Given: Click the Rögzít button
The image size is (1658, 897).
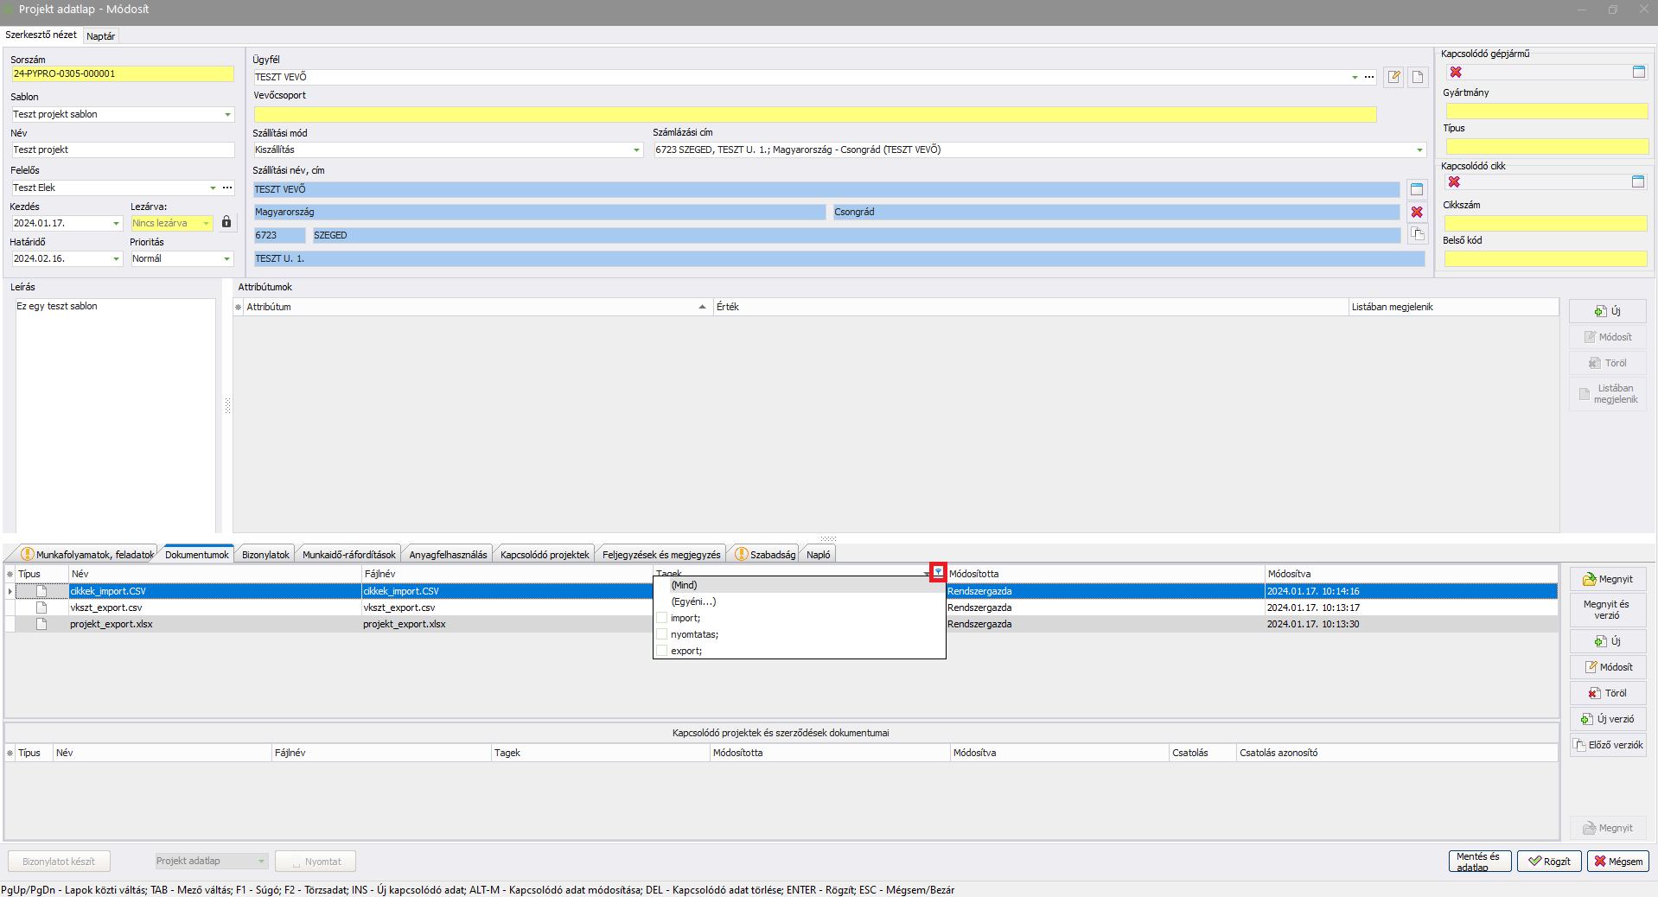Looking at the screenshot, I should 1549,862.
